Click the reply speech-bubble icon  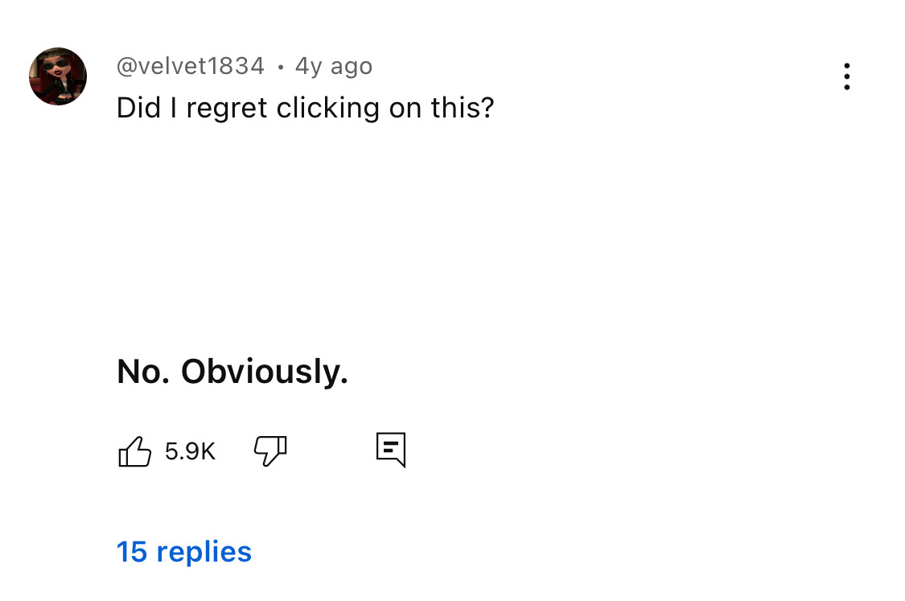click(391, 450)
